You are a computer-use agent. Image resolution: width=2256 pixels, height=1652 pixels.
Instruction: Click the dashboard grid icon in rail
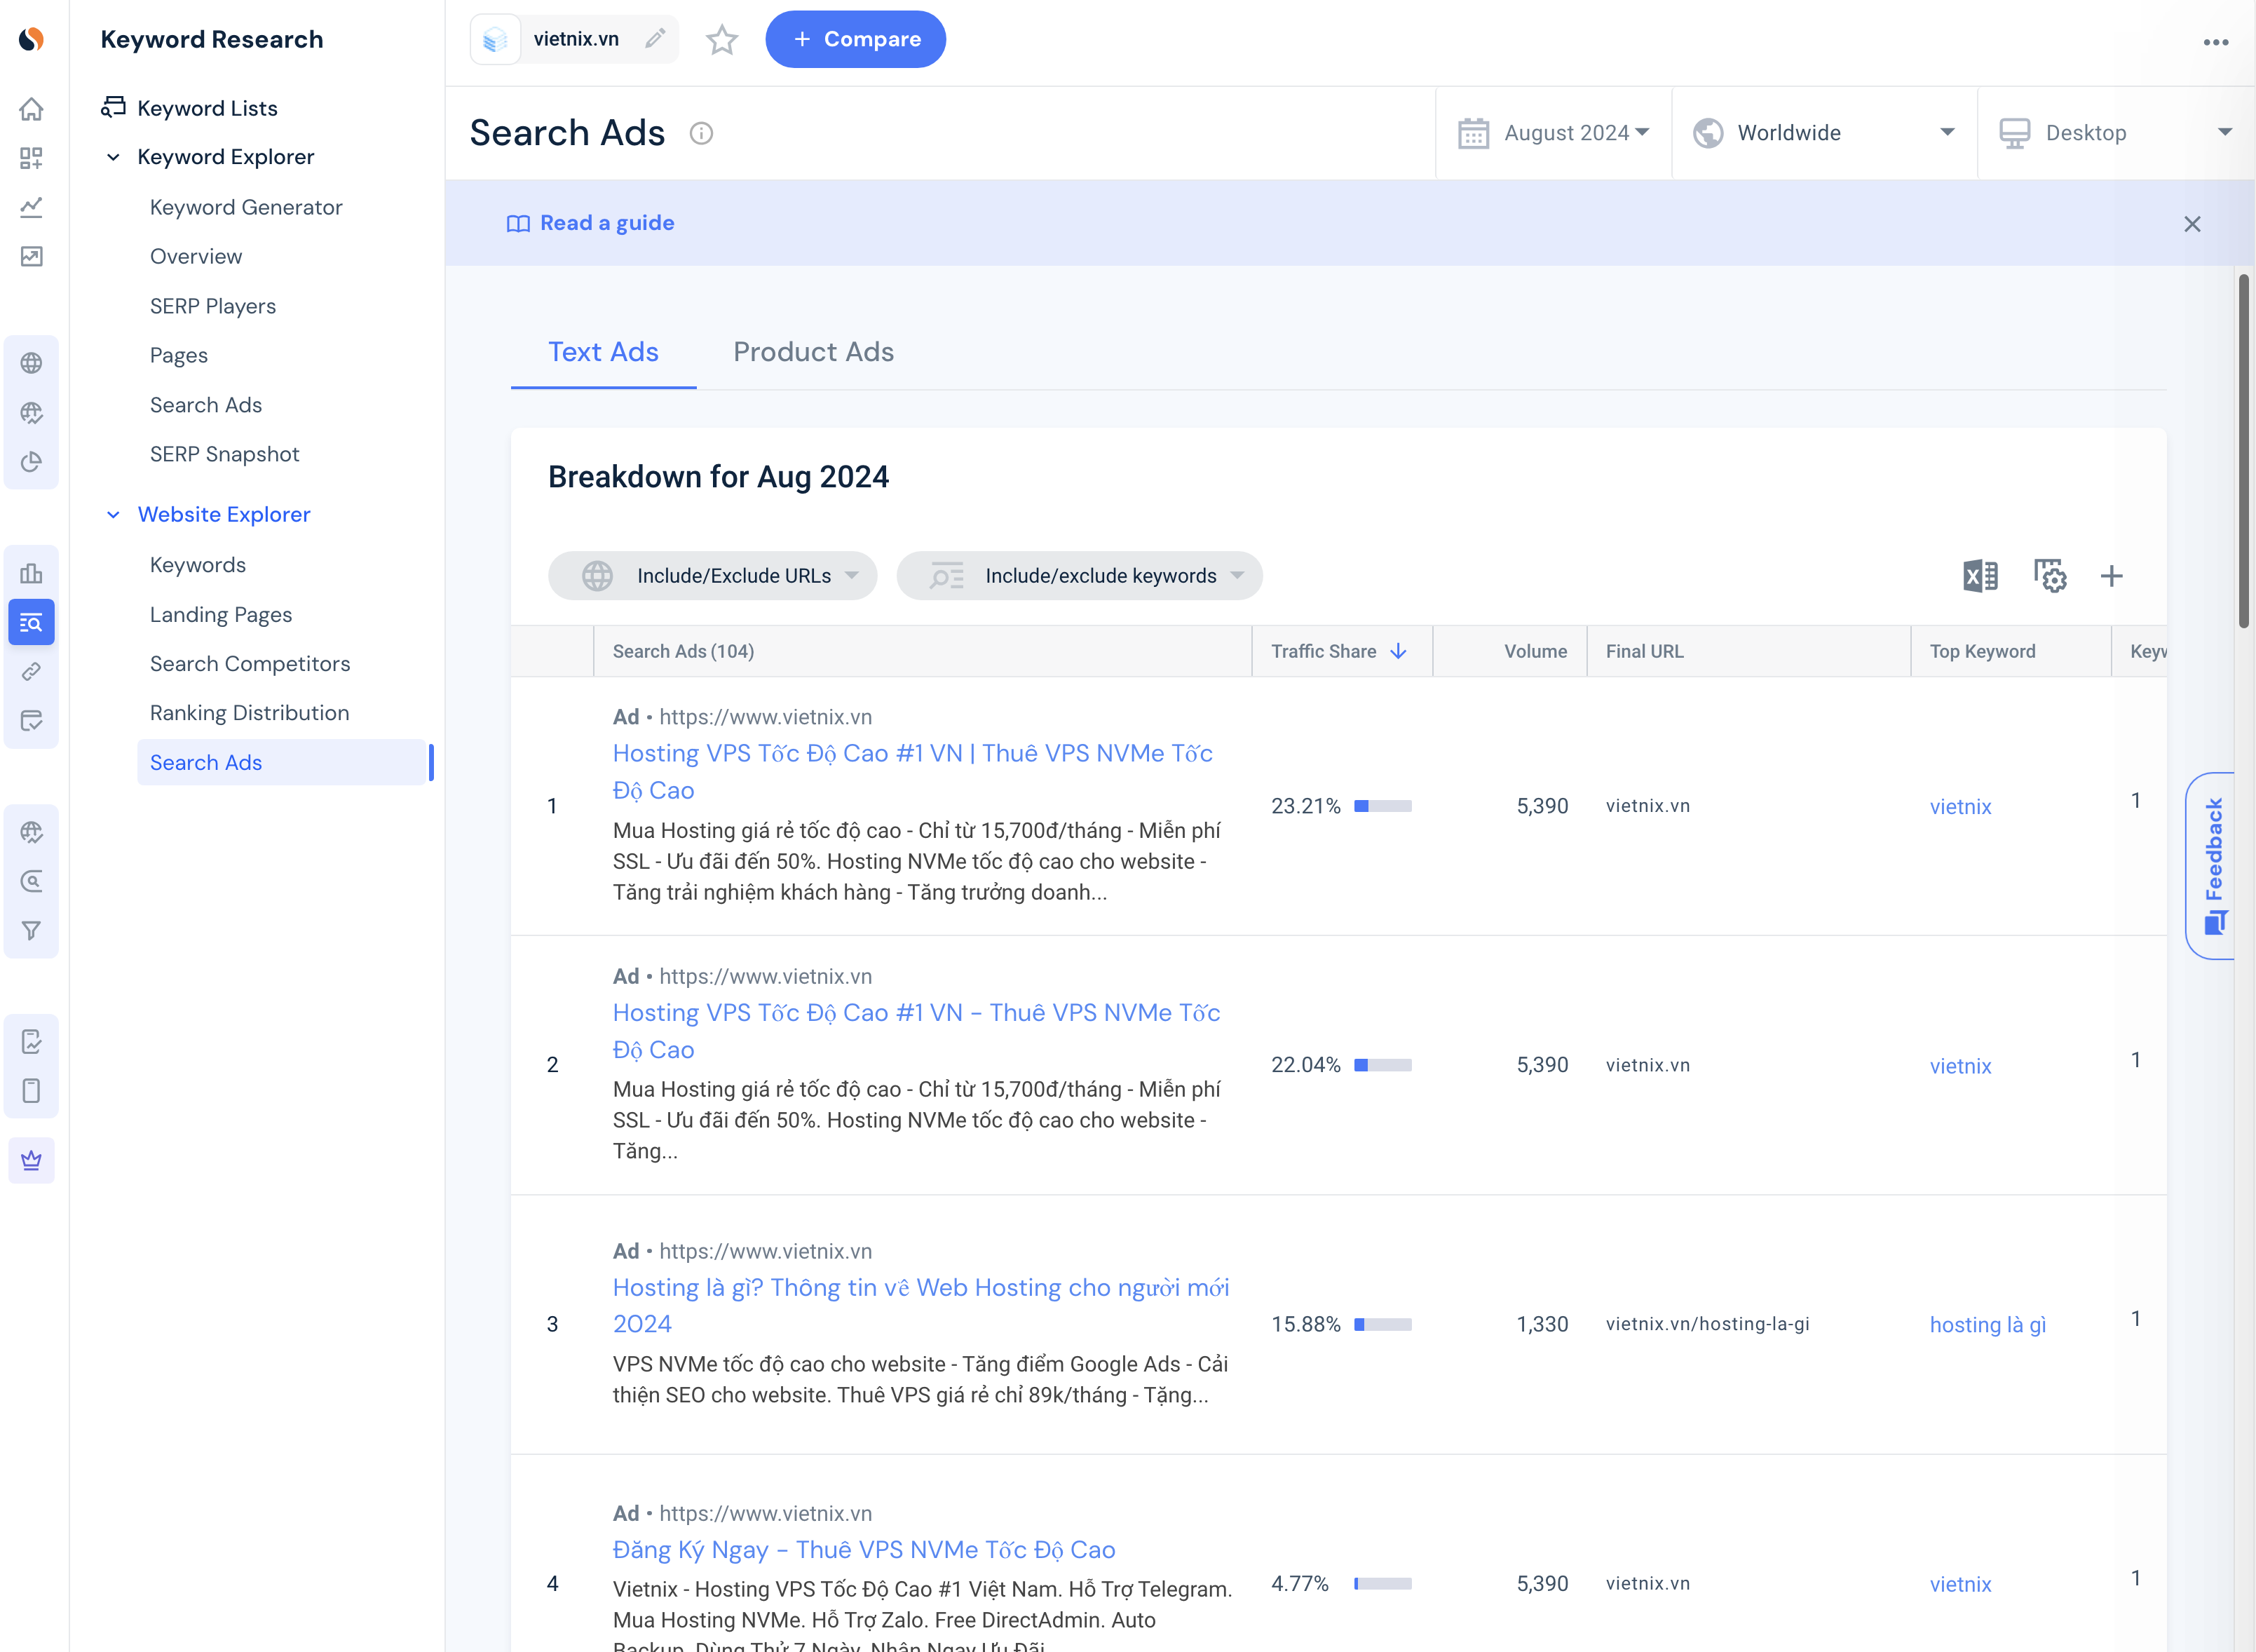[x=32, y=158]
